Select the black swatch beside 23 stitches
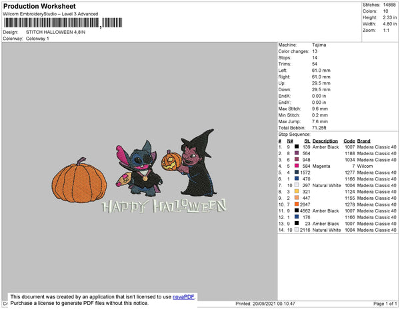400x309 pixels. 297,223
